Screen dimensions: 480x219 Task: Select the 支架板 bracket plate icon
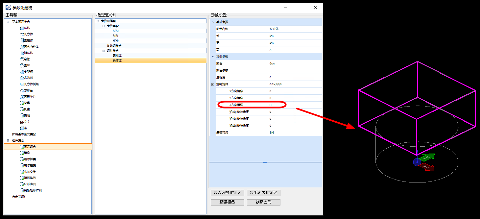(x=22, y=72)
